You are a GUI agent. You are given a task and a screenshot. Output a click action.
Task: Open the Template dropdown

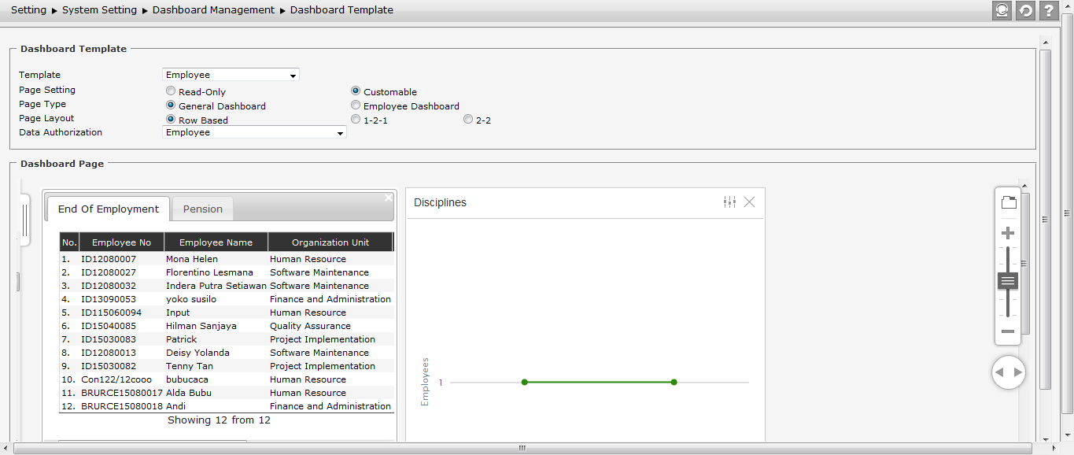pos(231,75)
